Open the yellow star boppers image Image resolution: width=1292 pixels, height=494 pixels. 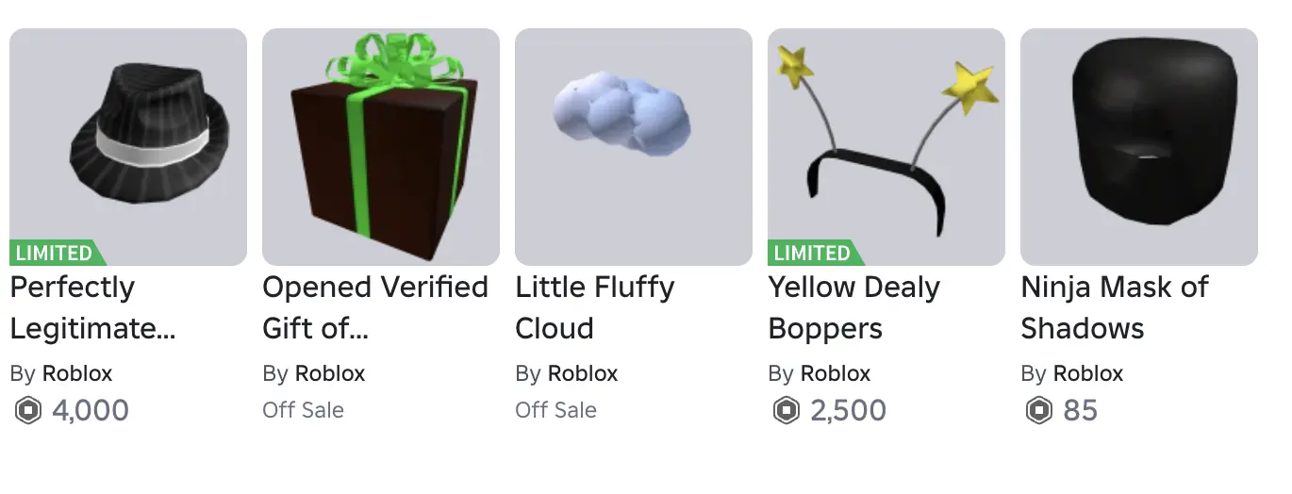[x=886, y=147]
